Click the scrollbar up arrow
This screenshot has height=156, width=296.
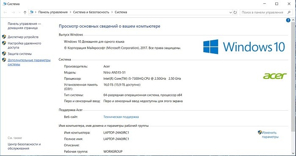293,20
